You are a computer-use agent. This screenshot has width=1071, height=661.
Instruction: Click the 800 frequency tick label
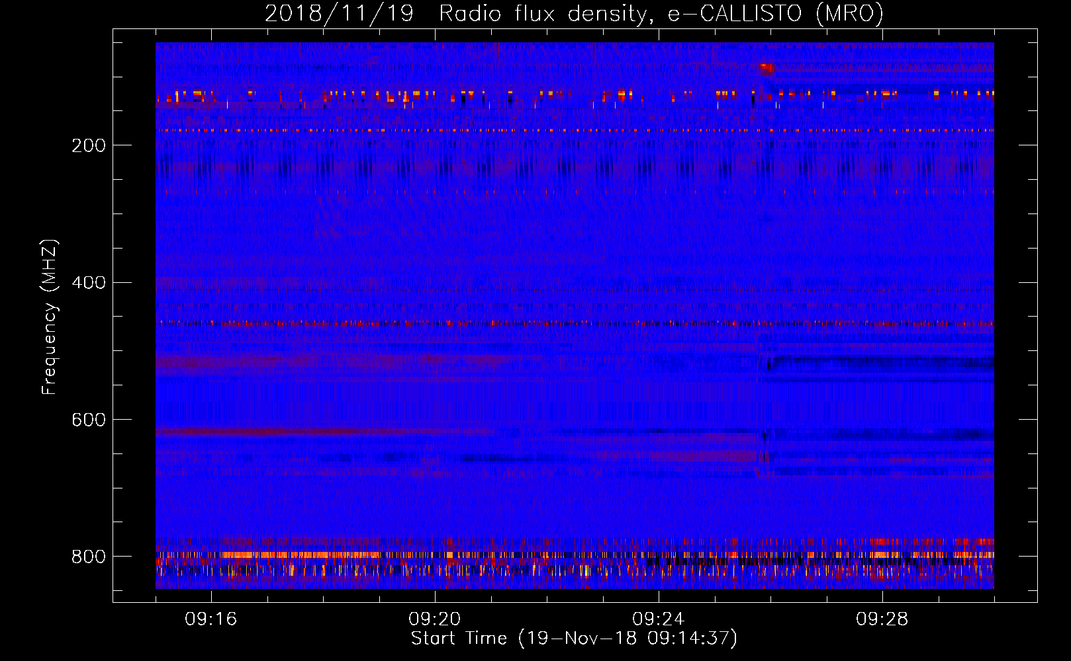(x=89, y=557)
